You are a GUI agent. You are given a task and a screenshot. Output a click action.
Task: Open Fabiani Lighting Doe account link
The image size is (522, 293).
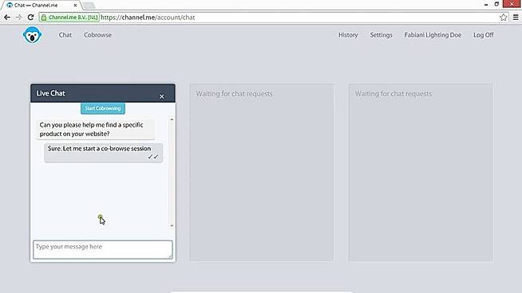pos(433,35)
